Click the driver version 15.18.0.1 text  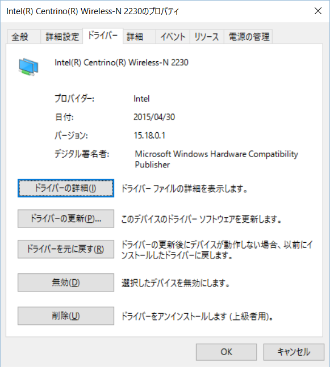point(149,135)
